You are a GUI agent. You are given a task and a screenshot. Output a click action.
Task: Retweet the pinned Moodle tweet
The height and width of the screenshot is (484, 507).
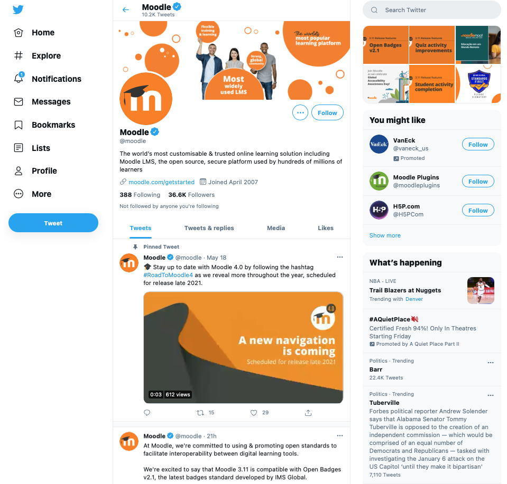click(x=200, y=413)
